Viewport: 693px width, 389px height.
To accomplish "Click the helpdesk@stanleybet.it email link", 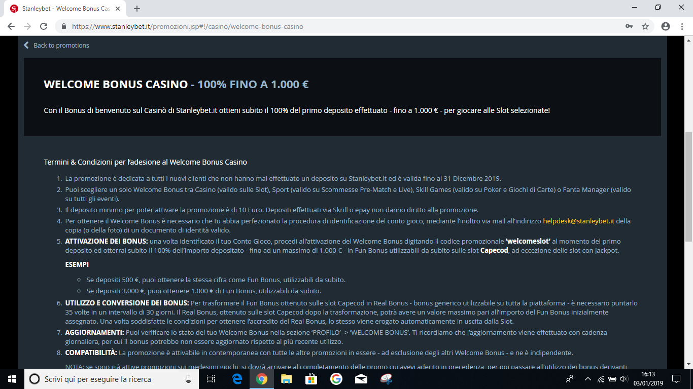I will pos(579,221).
